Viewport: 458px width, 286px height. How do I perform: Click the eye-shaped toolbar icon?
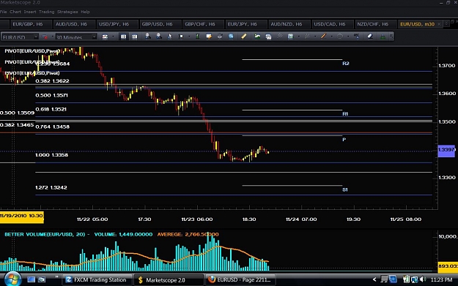click(x=220, y=37)
